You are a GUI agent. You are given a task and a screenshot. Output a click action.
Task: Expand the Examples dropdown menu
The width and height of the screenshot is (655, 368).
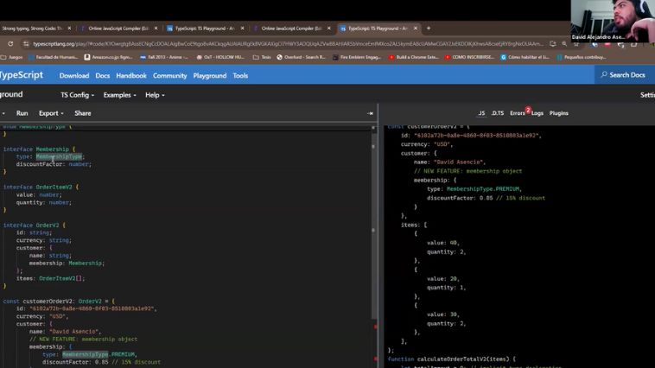(x=119, y=95)
